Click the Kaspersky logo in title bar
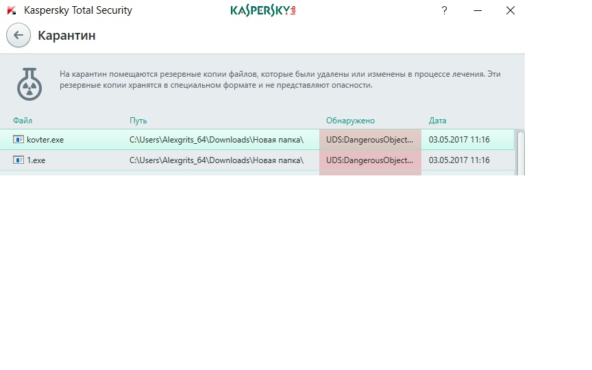This screenshot has width=592, height=370. [263, 10]
